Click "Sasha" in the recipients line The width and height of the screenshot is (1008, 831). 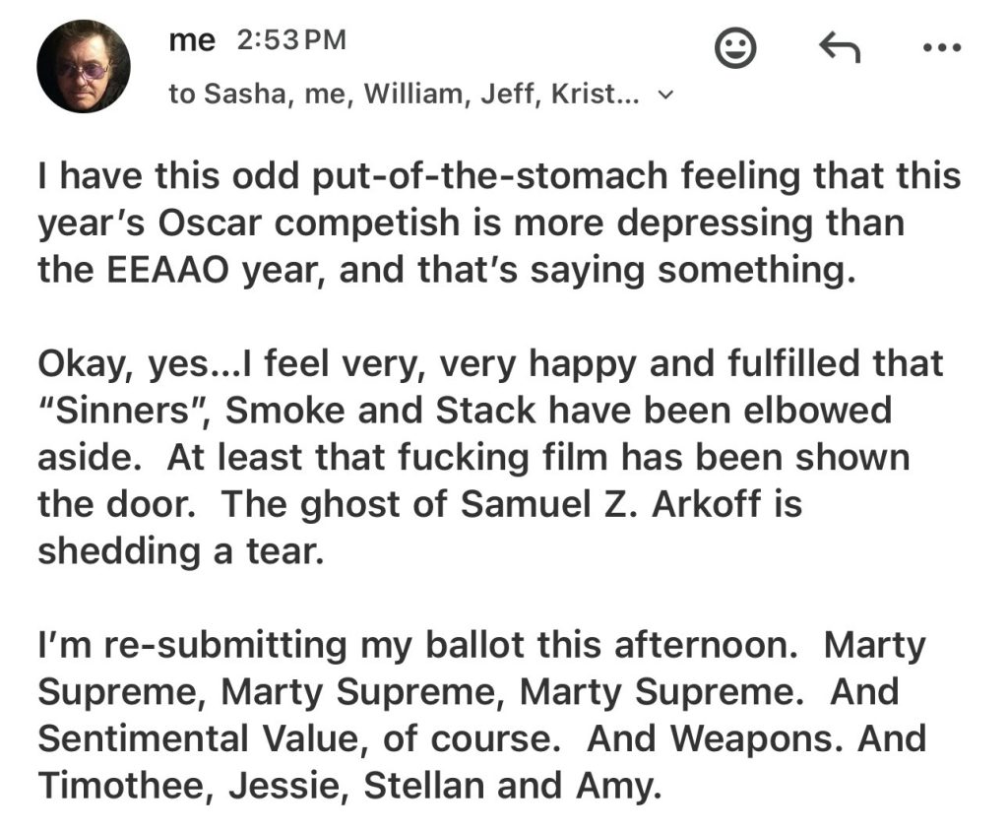pyautogui.click(x=256, y=94)
